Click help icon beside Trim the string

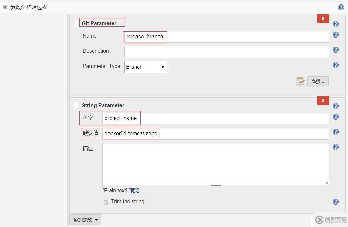click(335, 201)
